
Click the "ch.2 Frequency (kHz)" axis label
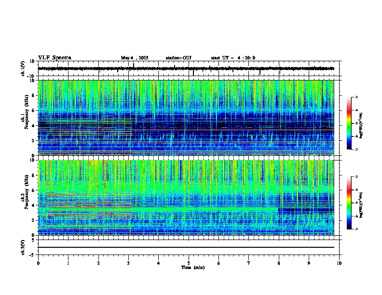point(25,192)
